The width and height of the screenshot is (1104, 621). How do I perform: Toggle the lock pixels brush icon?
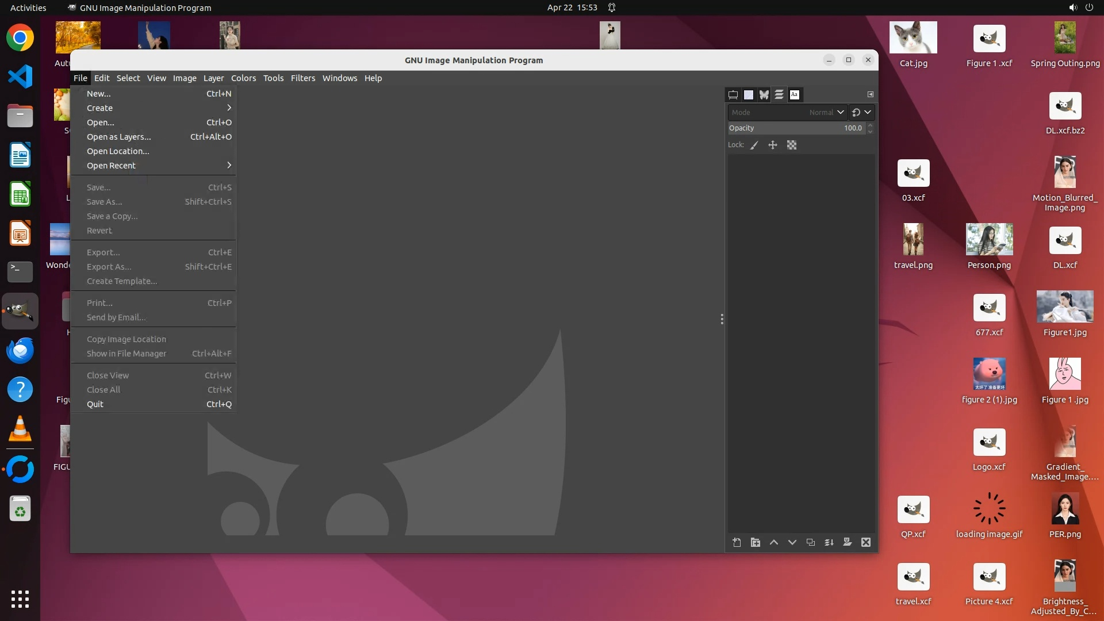[x=754, y=145]
